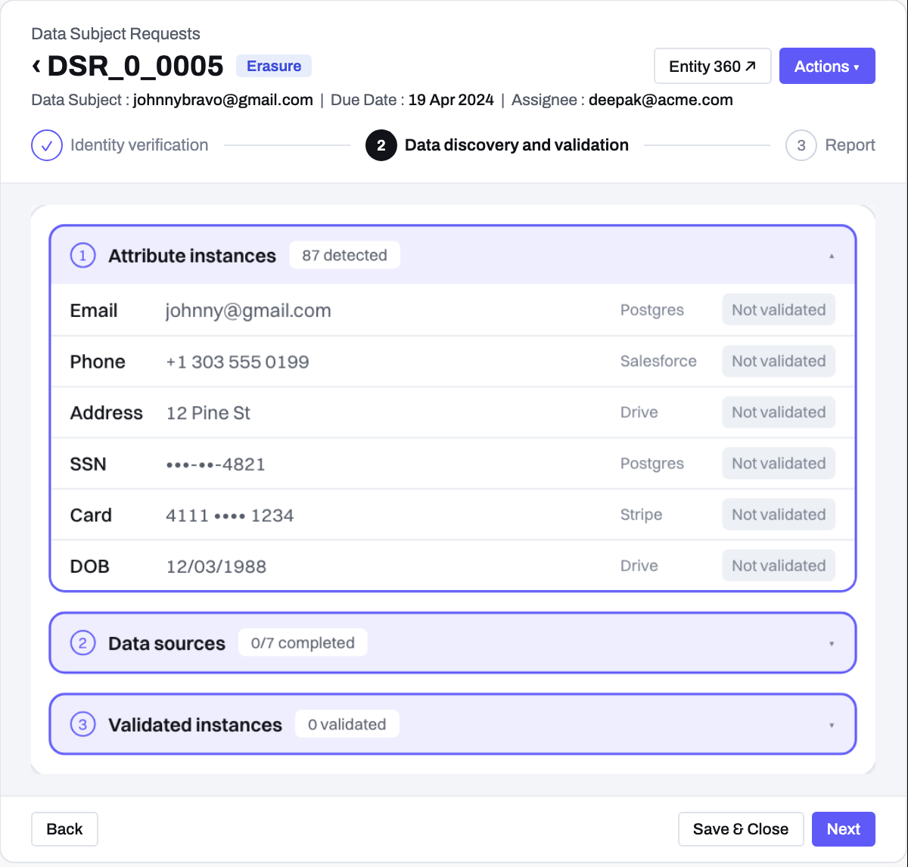Click the Card attribute label
This screenshot has height=867, width=908.
[91, 515]
